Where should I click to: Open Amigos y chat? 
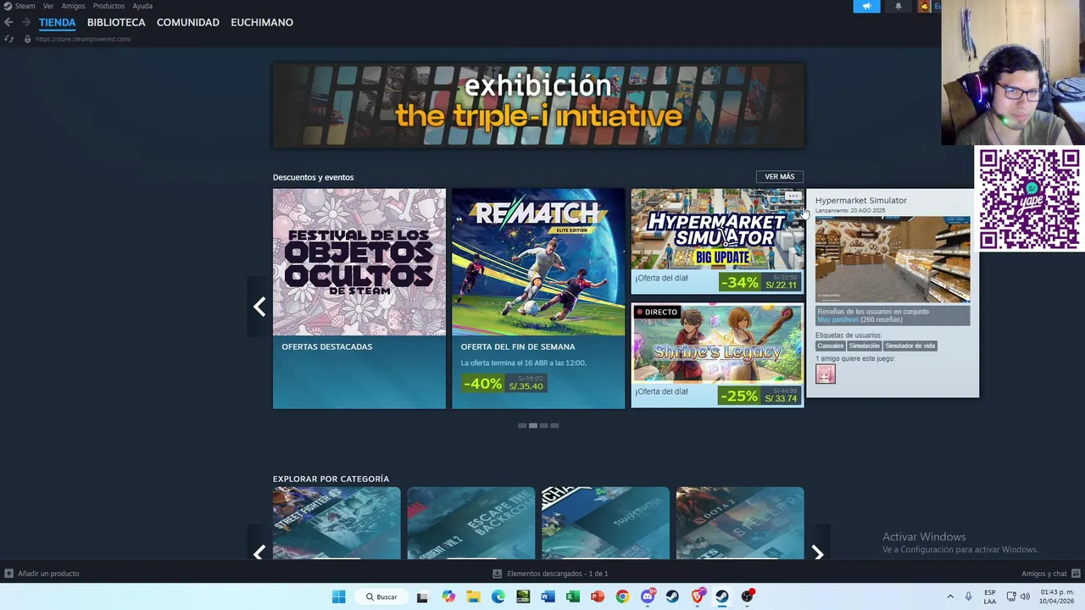coord(1051,574)
